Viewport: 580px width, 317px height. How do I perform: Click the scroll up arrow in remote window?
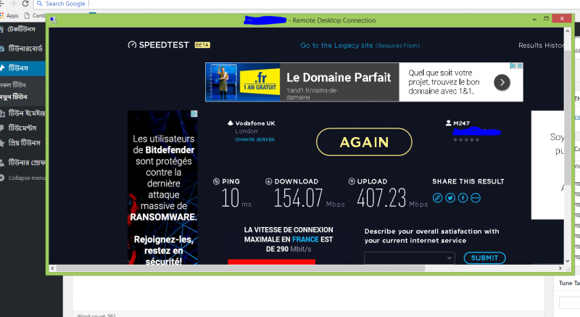click(x=568, y=31)
